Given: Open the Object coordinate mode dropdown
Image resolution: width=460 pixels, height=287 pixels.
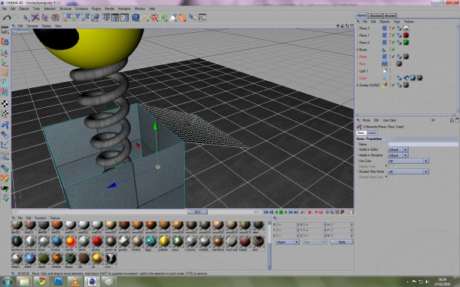Looking at the screenshot, I should click(287, 242).
